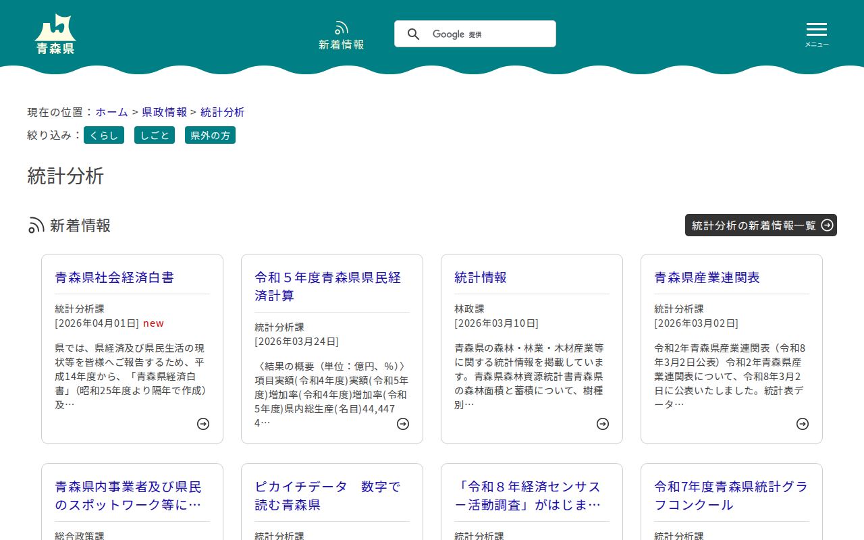Filter by 県外の方 tag
Image resolution: width=864 pixels, height=540 pixels.
point(210,136)
